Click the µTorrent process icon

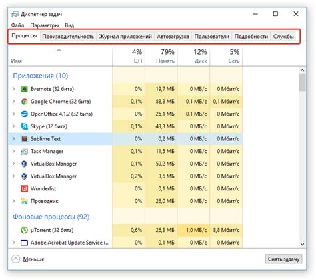pyautogui.click(x=24, y=230)
